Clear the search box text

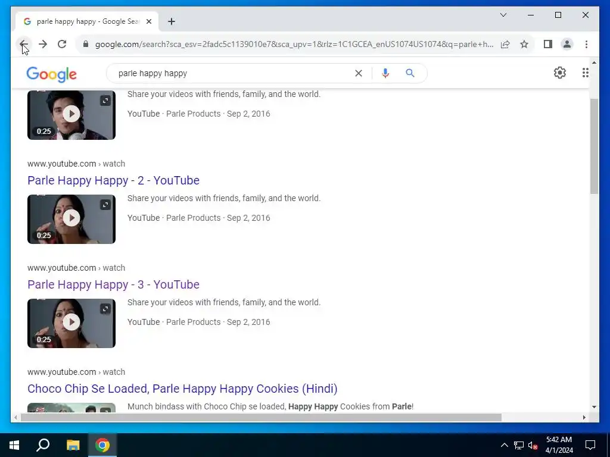(358, 73)
